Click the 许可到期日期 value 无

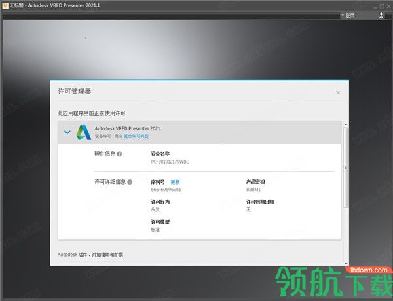pos(248,209)
